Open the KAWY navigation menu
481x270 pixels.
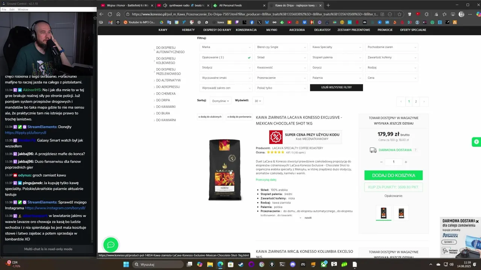pos(163,30)
